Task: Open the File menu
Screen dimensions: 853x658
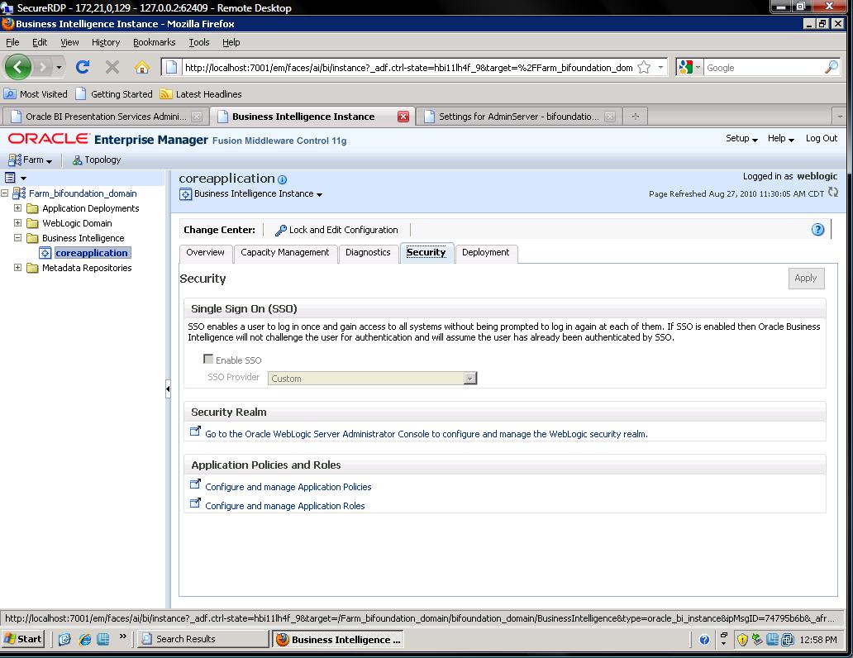Action: (12, 42)
